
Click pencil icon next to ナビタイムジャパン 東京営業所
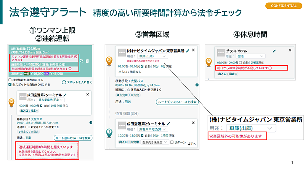(187, 50)
